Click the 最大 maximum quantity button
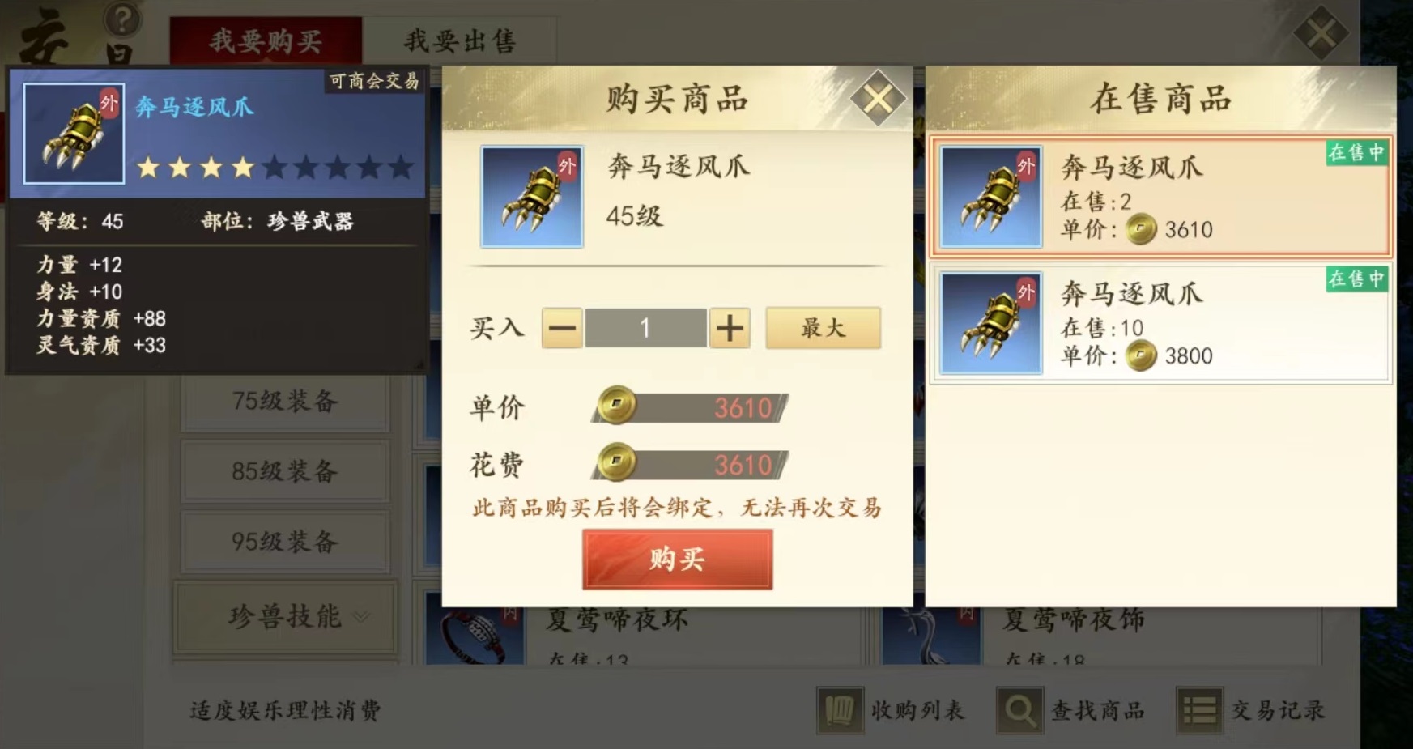This screenshot has width=1413, height=749. point(823,328)
